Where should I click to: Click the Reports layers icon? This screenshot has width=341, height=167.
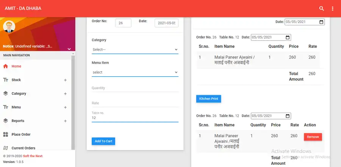click(5, 121)
